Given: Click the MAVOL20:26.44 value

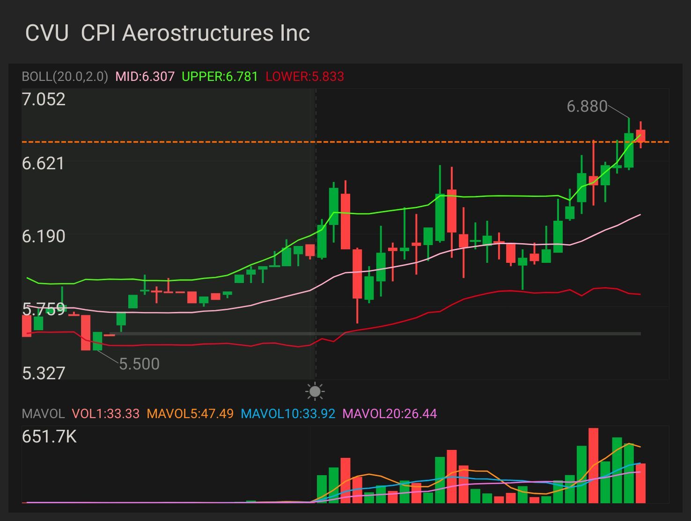Looking at the screenshot, I should [390, 414].
